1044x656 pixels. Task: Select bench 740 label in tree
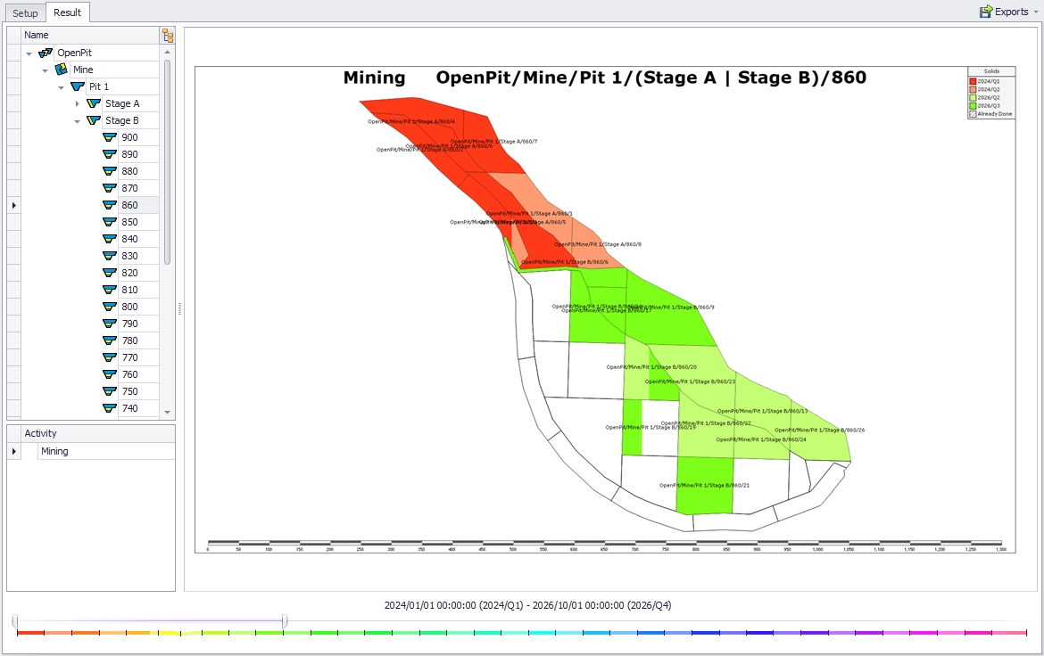130,408
